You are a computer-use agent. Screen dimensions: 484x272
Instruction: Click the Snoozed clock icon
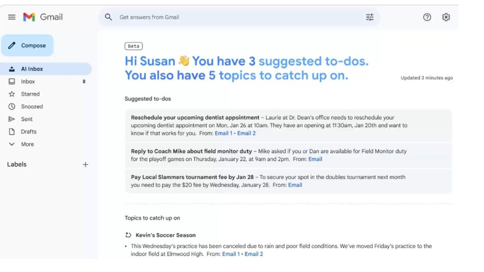12,106
